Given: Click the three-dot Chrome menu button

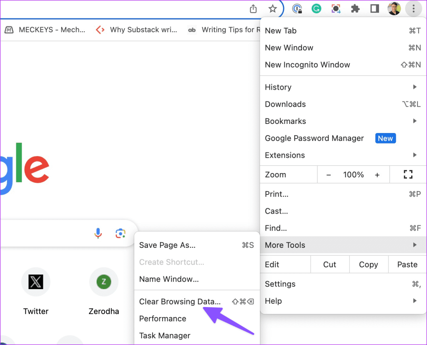Looking at the screenshot, I should click(x=413, y=9).
